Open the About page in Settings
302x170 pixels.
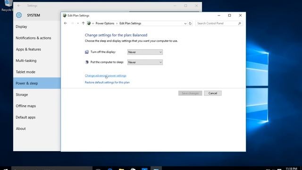click(x=37, y=128)
